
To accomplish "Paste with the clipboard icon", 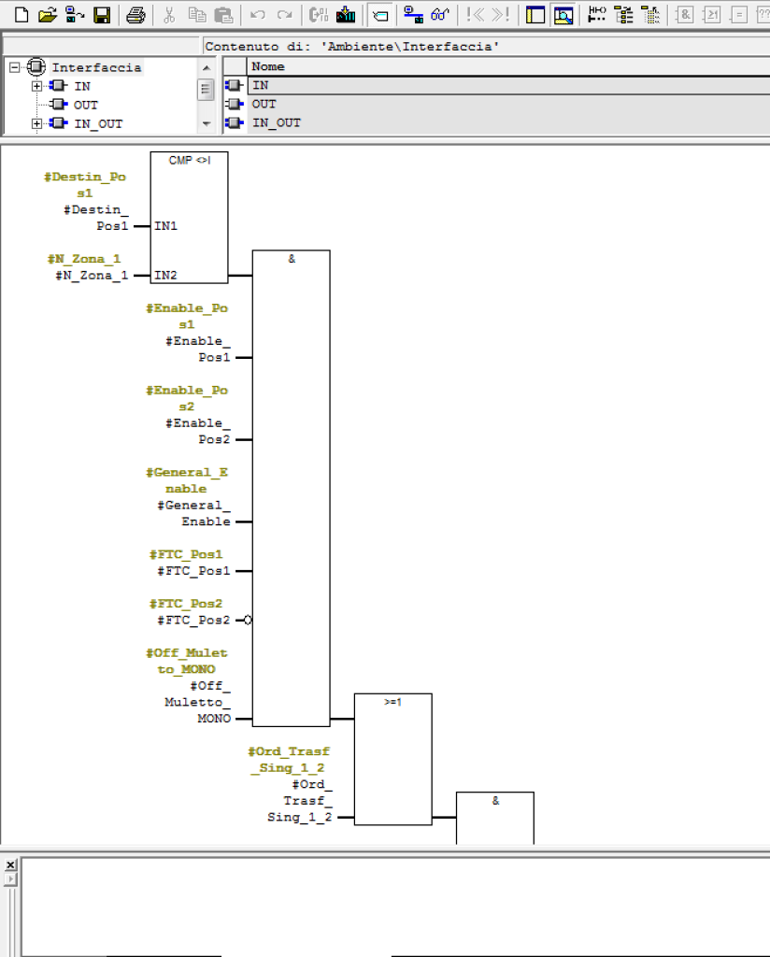I will (224, 15).
